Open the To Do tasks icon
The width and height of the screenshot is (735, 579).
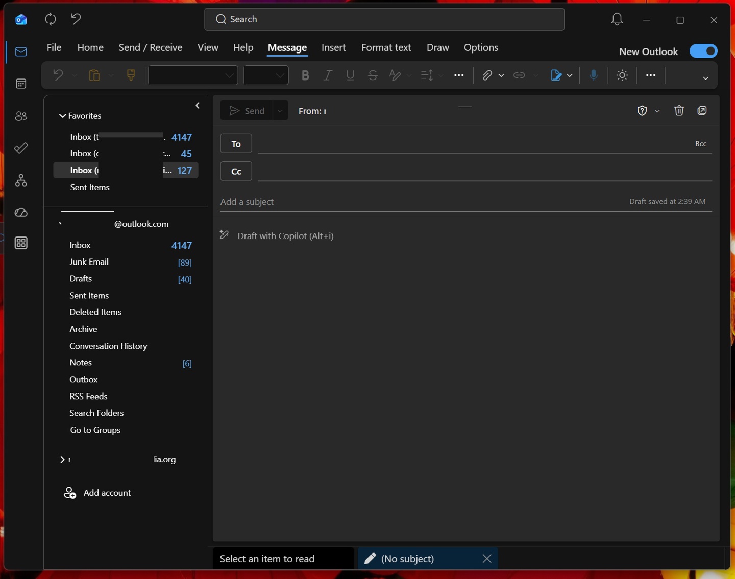tap(21, 148)
